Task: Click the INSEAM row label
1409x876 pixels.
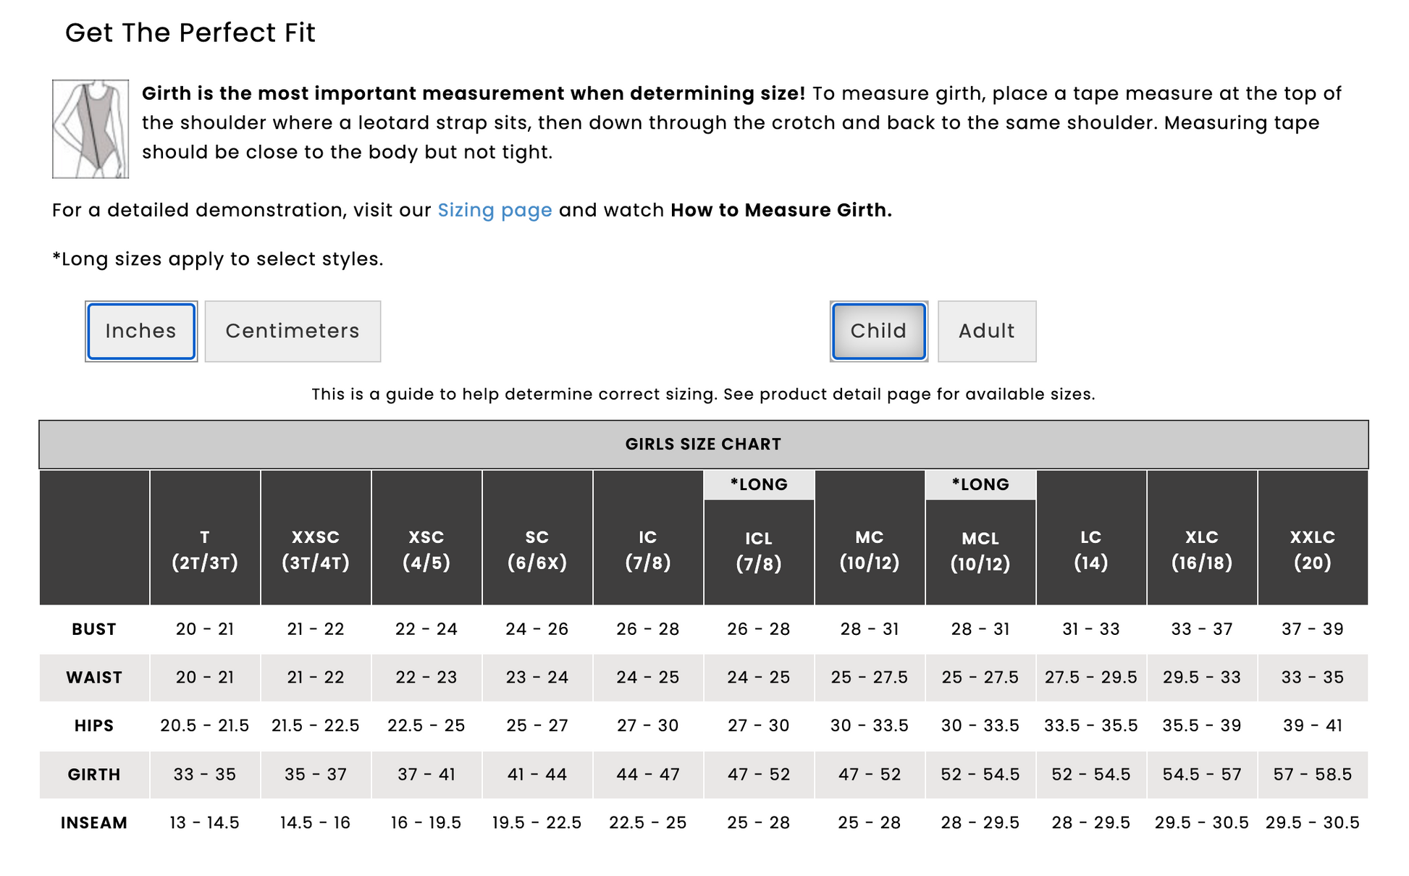Action: pyautogui.click(x=94, y=823)
